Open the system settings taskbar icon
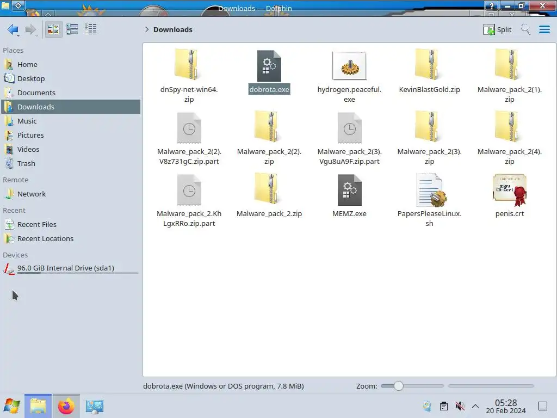The width and height of the screenshot is (557, 418). [94, 406]
